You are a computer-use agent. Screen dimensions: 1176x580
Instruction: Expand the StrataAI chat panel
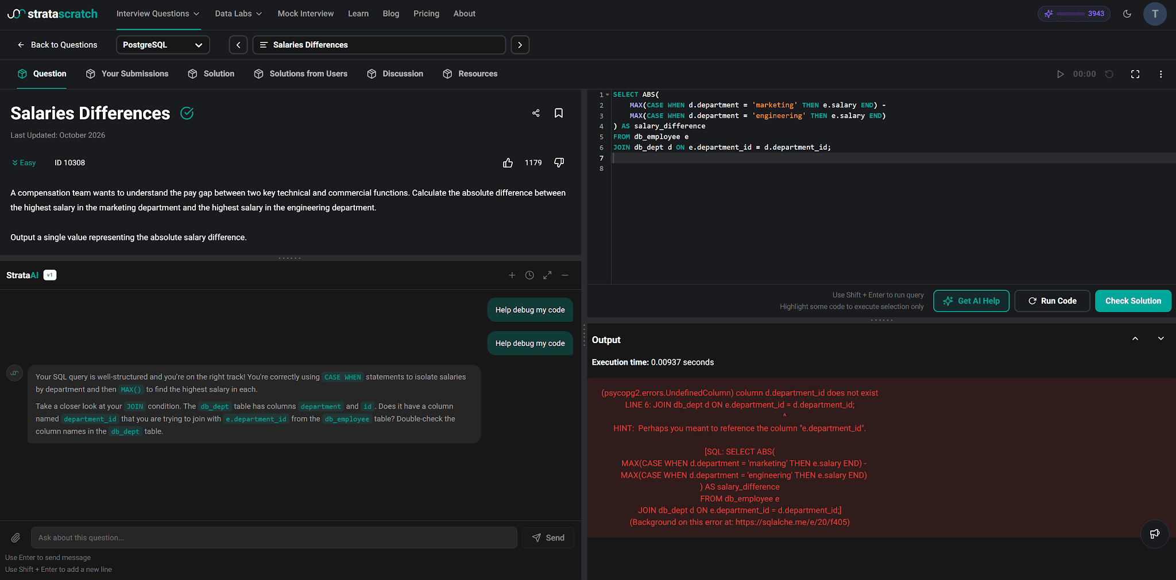547,275
